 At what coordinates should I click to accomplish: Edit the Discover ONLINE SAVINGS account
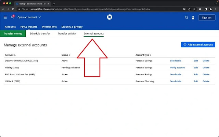tap(196, 61)
